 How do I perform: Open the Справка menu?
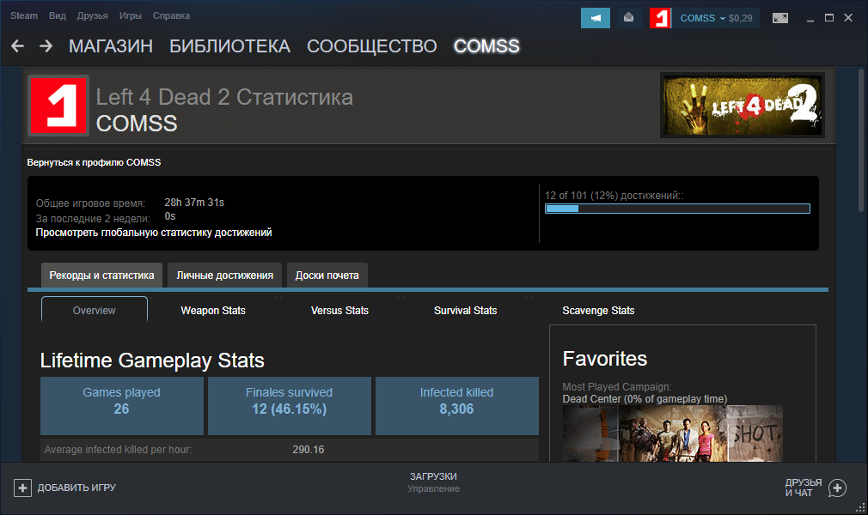point(172,15)
